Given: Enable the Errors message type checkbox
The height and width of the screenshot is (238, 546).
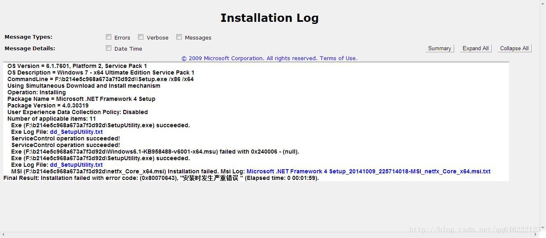Looking at the screenshot, I should coord(109,37).
